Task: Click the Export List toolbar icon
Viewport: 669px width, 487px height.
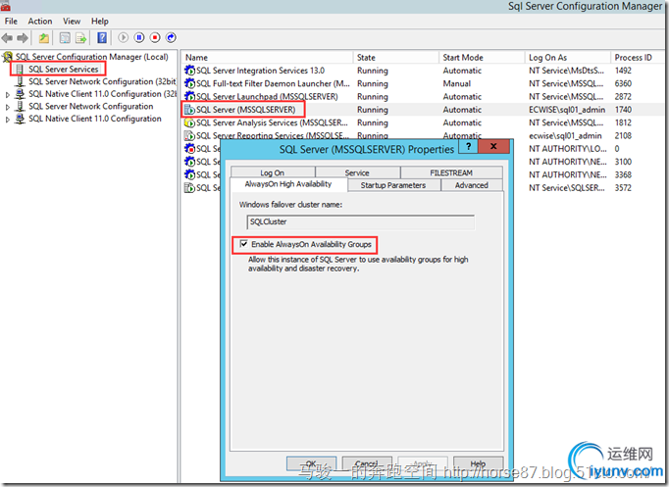Action: coord(81,38)
